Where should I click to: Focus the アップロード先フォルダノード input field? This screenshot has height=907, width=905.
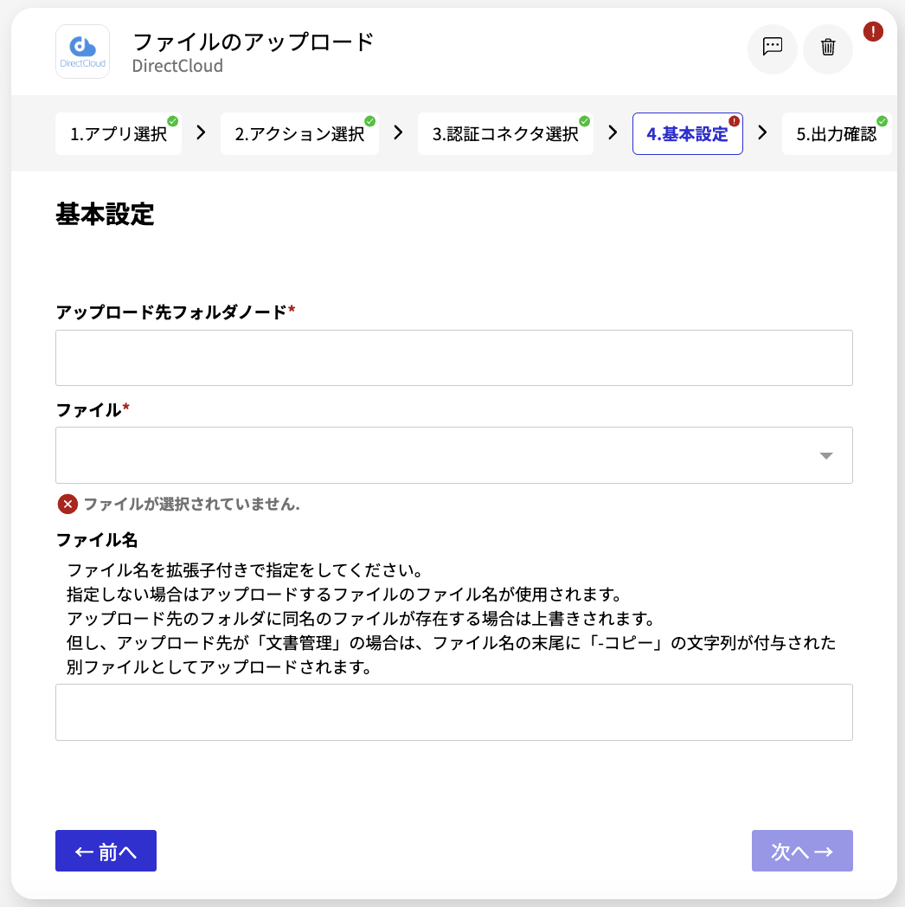(x=454, y=358)
